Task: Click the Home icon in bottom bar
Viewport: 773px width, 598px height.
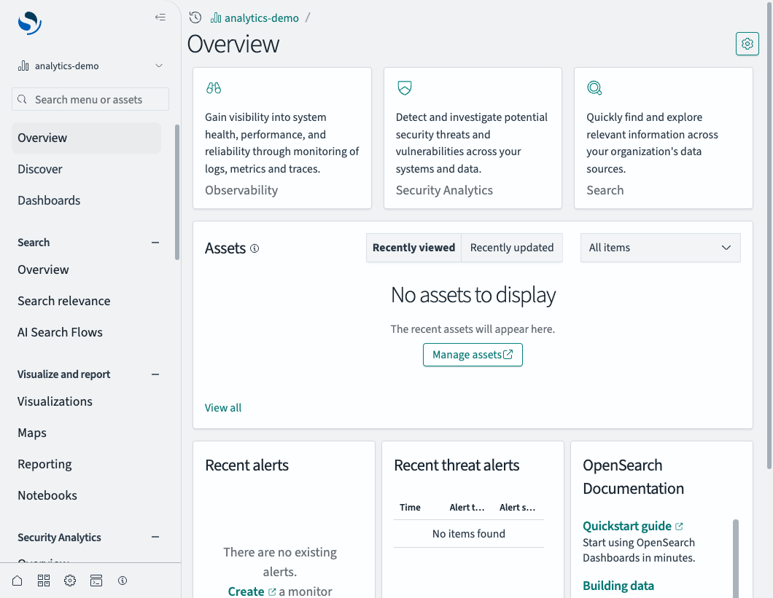Action: point(18,581)
